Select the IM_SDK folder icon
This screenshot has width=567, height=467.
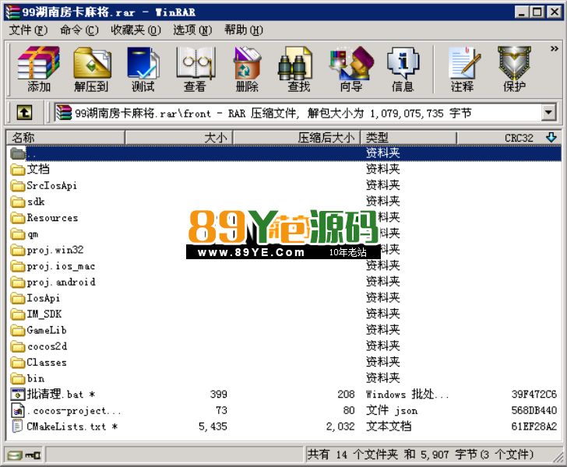point(17,314)
